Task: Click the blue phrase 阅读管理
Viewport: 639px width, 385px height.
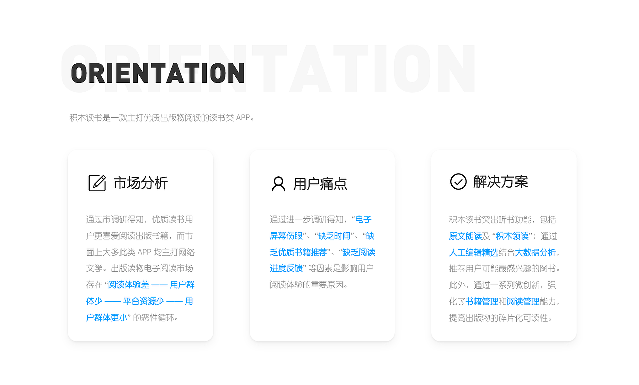Action: (523, 301)
